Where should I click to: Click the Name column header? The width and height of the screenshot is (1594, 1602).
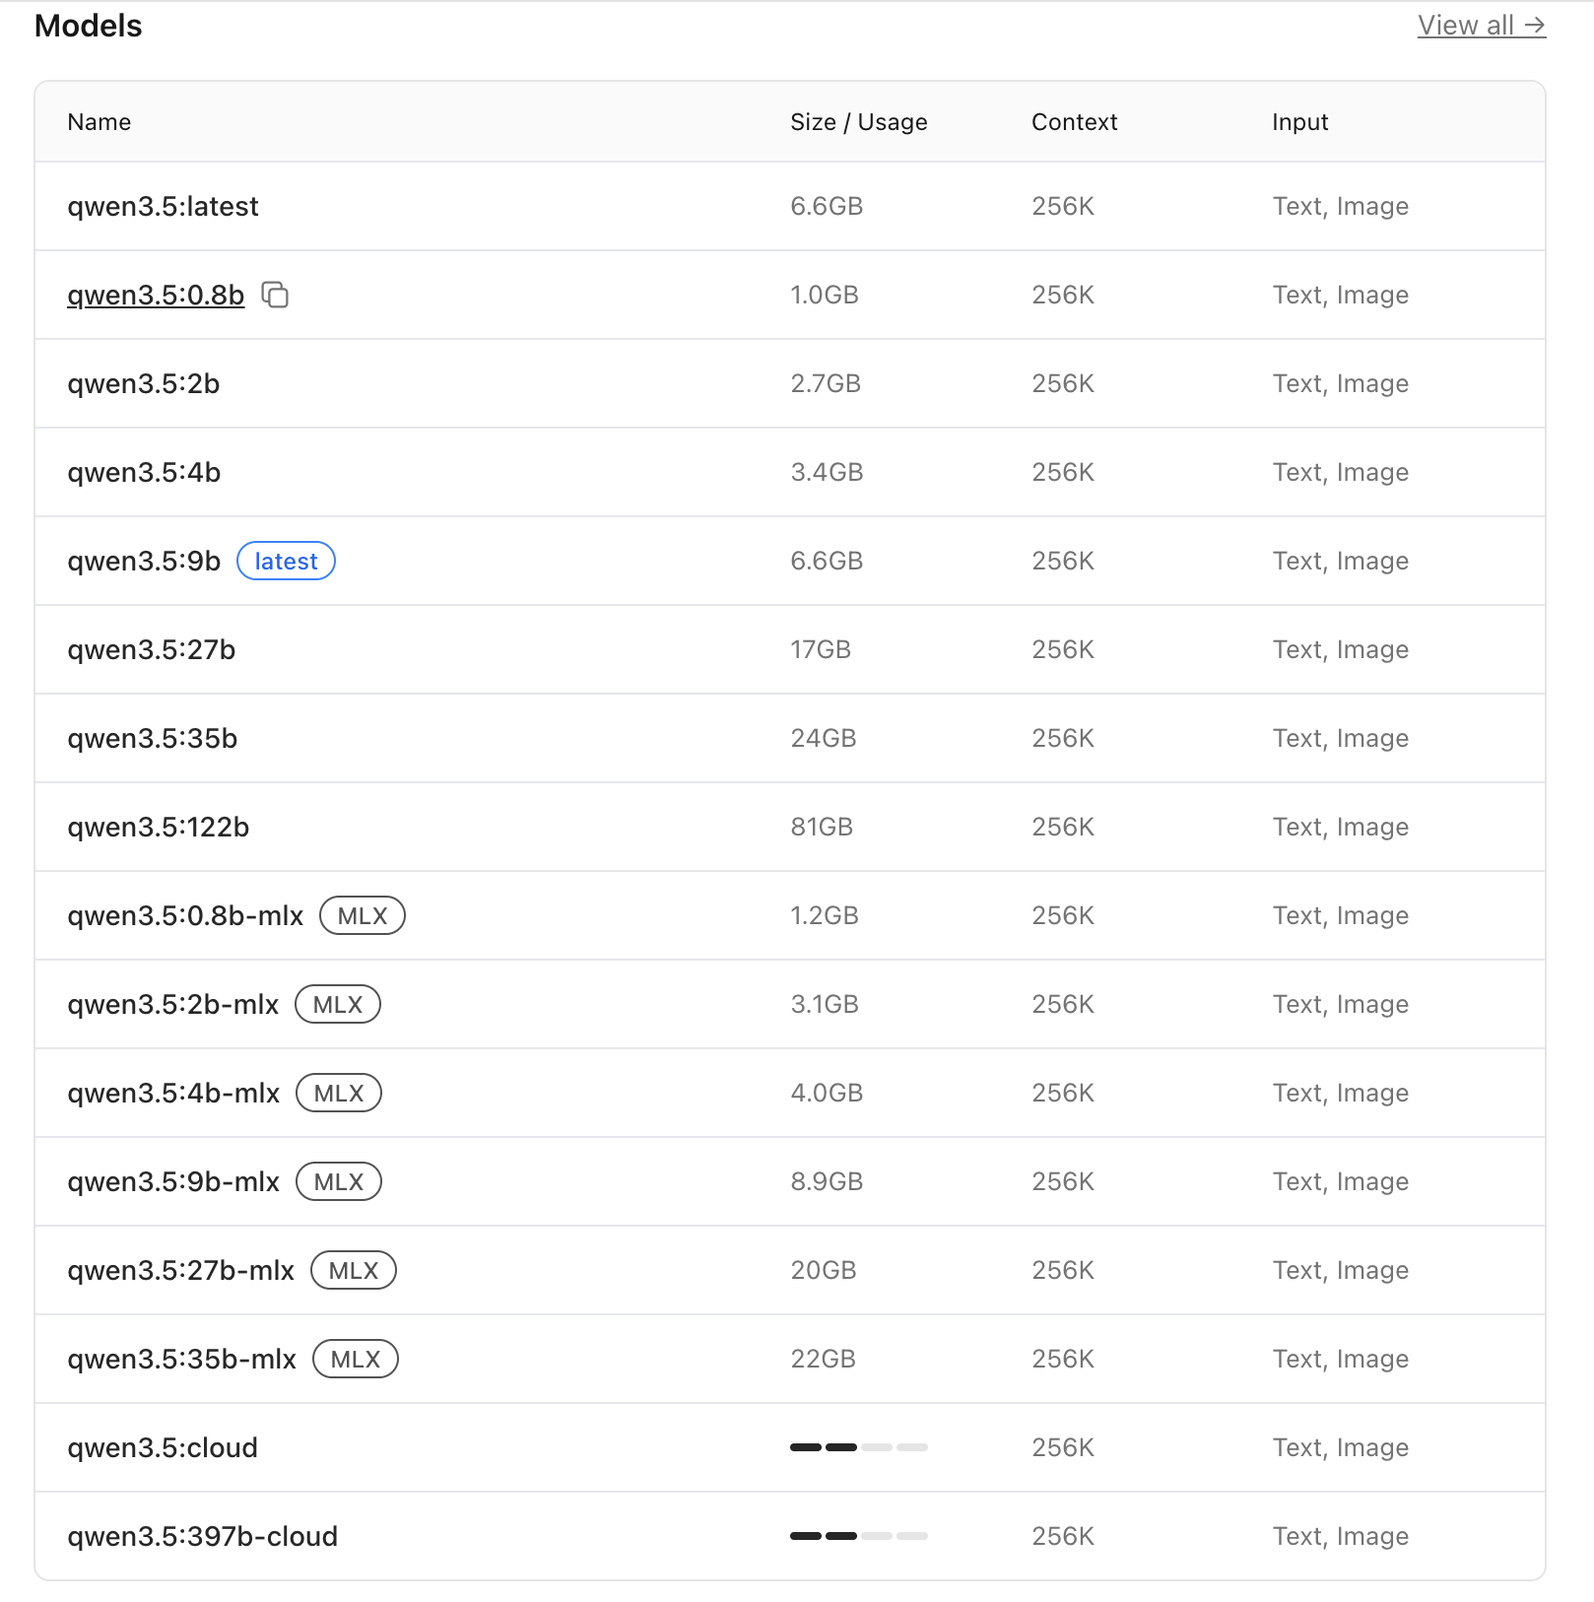(x=100, y=122)
